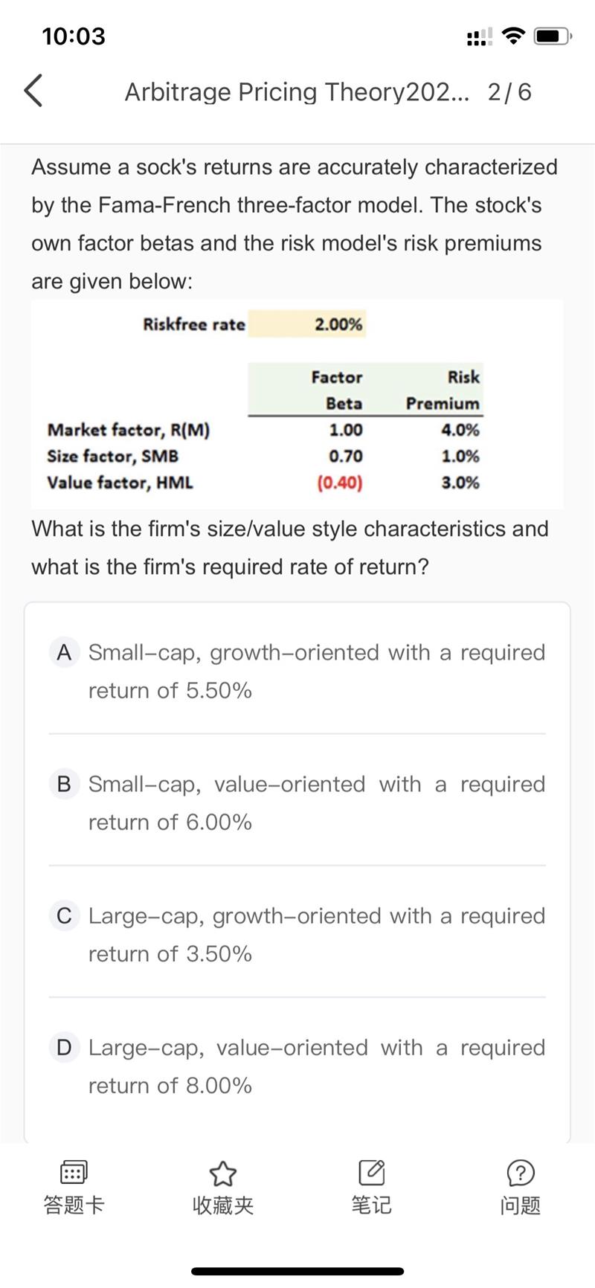Tap the Wi-Fi status icon

tap(513, 36)
